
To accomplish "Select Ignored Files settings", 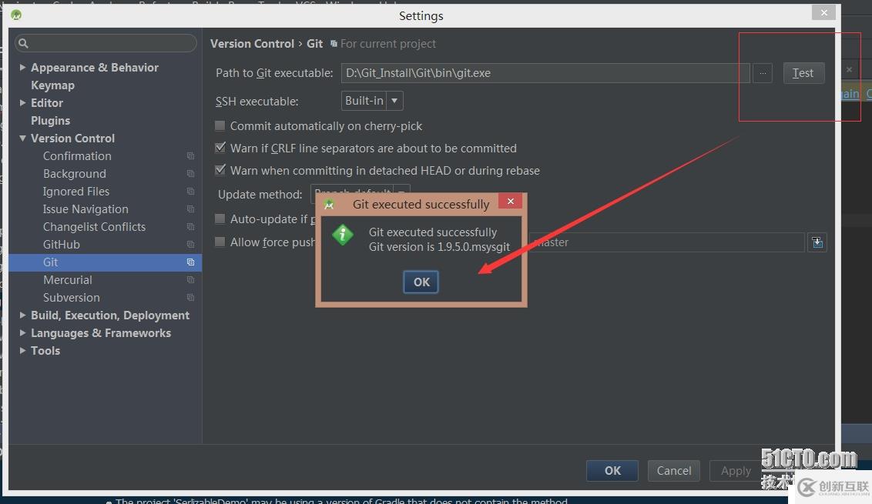I will click(x=76, y=192).
